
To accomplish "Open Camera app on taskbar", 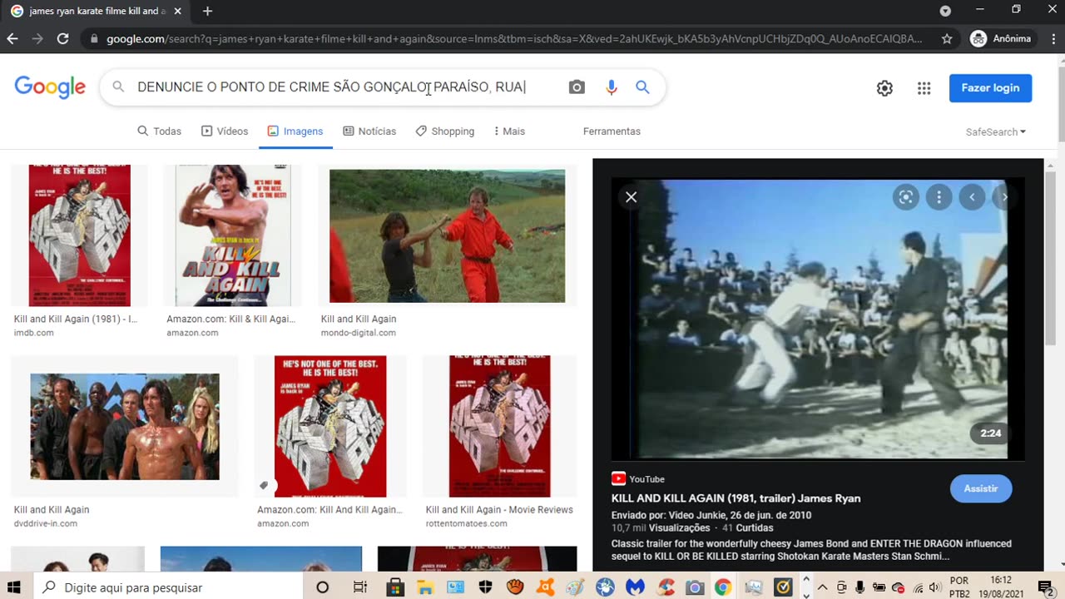I will (695, 587).
